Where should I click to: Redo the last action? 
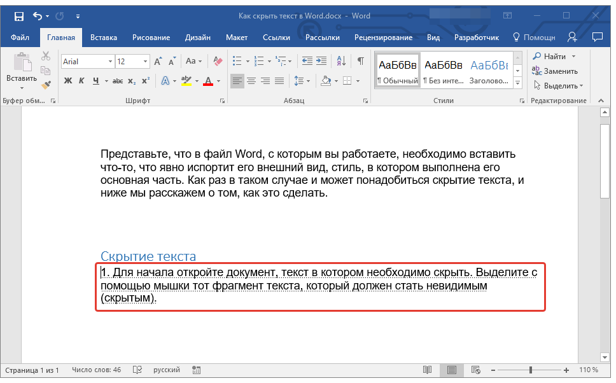coord(60,16)
